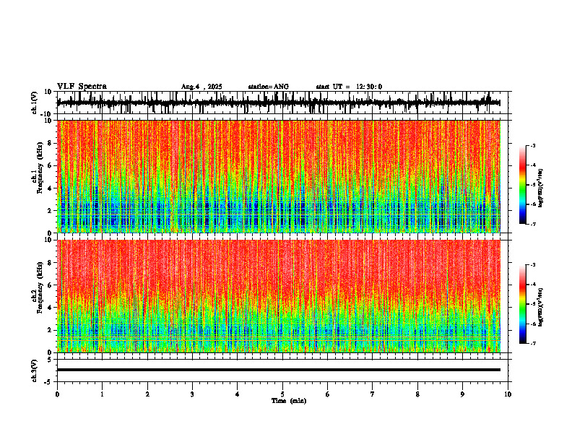Click the ch.1 voltage waveform trace

tap(278, 103)
